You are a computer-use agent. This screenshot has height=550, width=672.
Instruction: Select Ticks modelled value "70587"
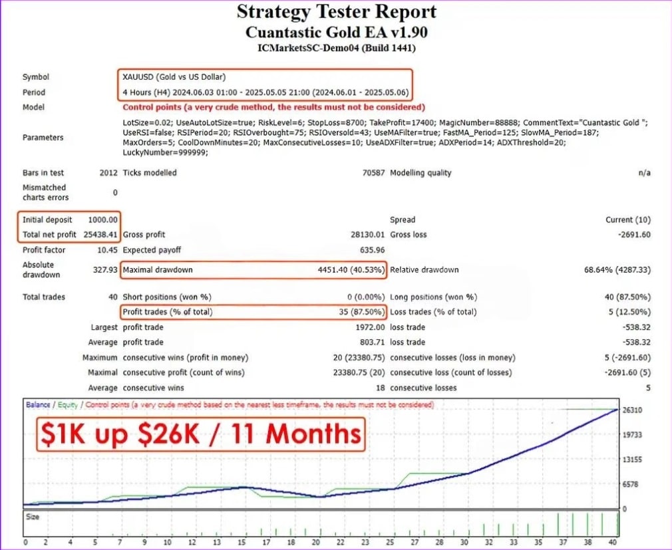pyautogui.click(x=374, y=173)
